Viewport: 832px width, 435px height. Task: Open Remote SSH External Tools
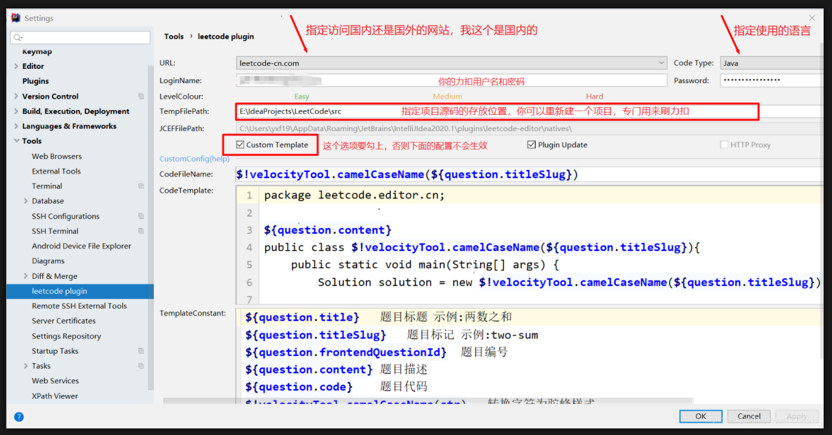click(x=80, y=306)
